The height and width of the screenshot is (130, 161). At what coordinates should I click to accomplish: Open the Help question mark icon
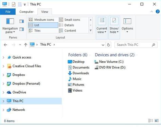pyautogui.click(x=158, y=12)
